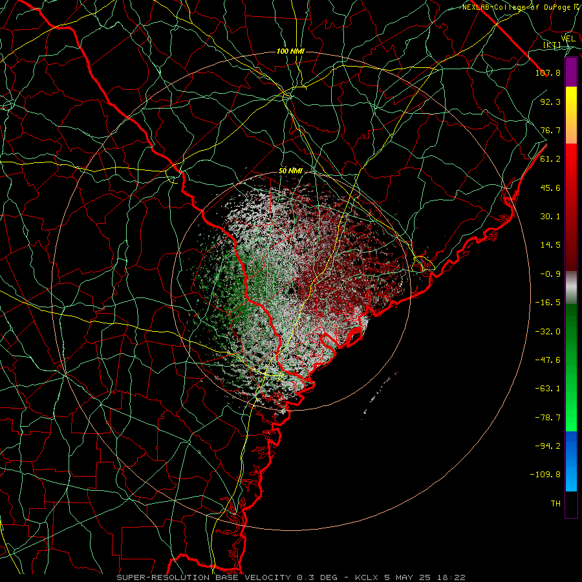
Task: Click the 92.3 velocity scale value
Action: [550, 102]
